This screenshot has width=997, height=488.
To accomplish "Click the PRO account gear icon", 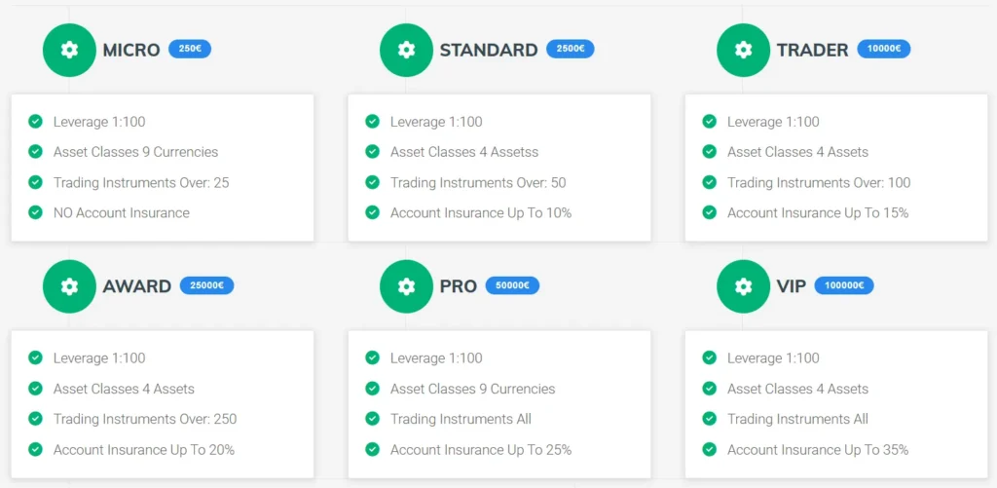I will tap(406, 286).
